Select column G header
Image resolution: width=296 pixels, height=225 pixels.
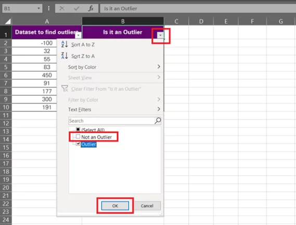(x=281, y=21)
